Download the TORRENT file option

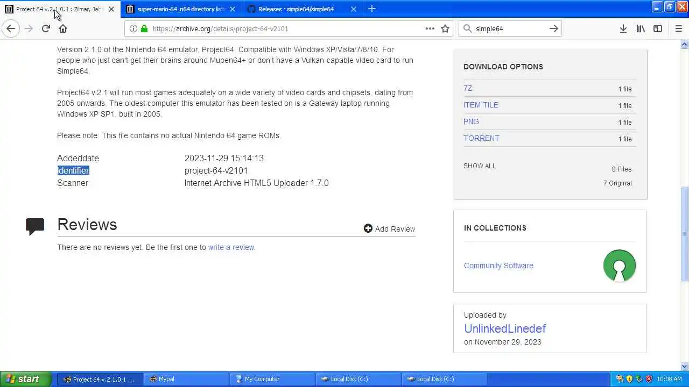[x=481, y=138]
